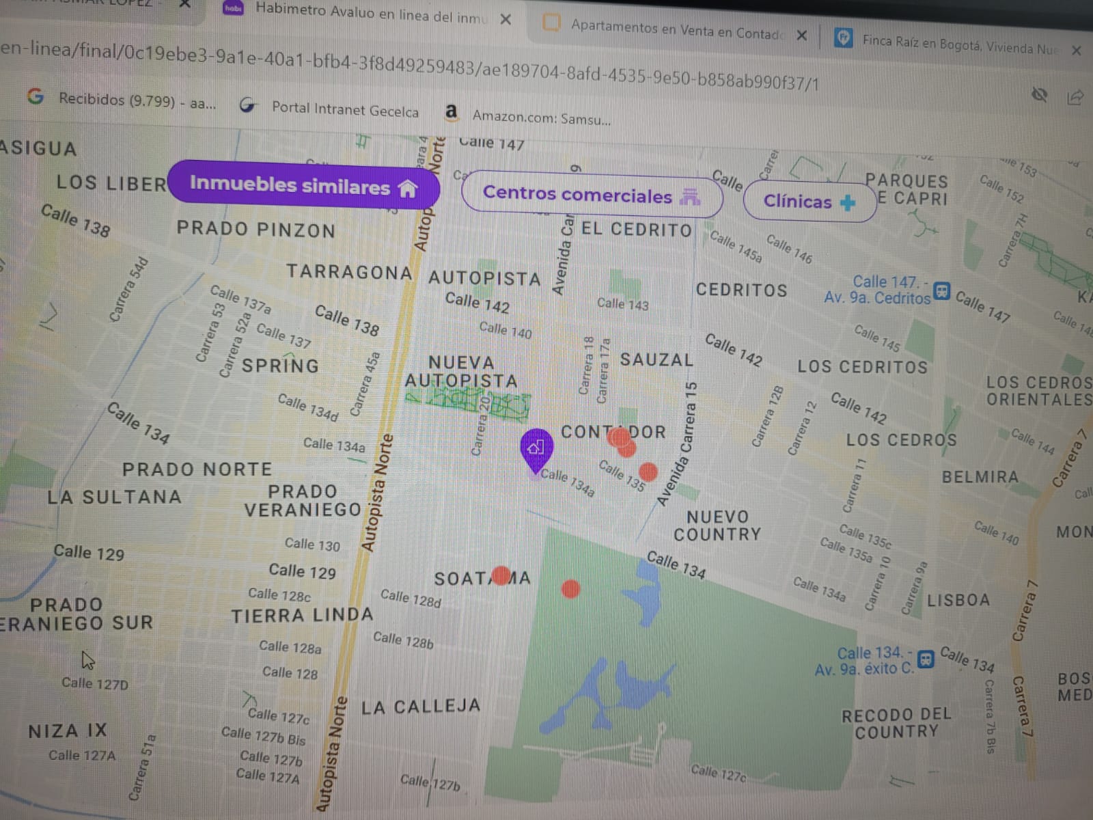1093x820 pixels.
Task: Click the share page icon in address bar
Action: [x=1075, y=98]
